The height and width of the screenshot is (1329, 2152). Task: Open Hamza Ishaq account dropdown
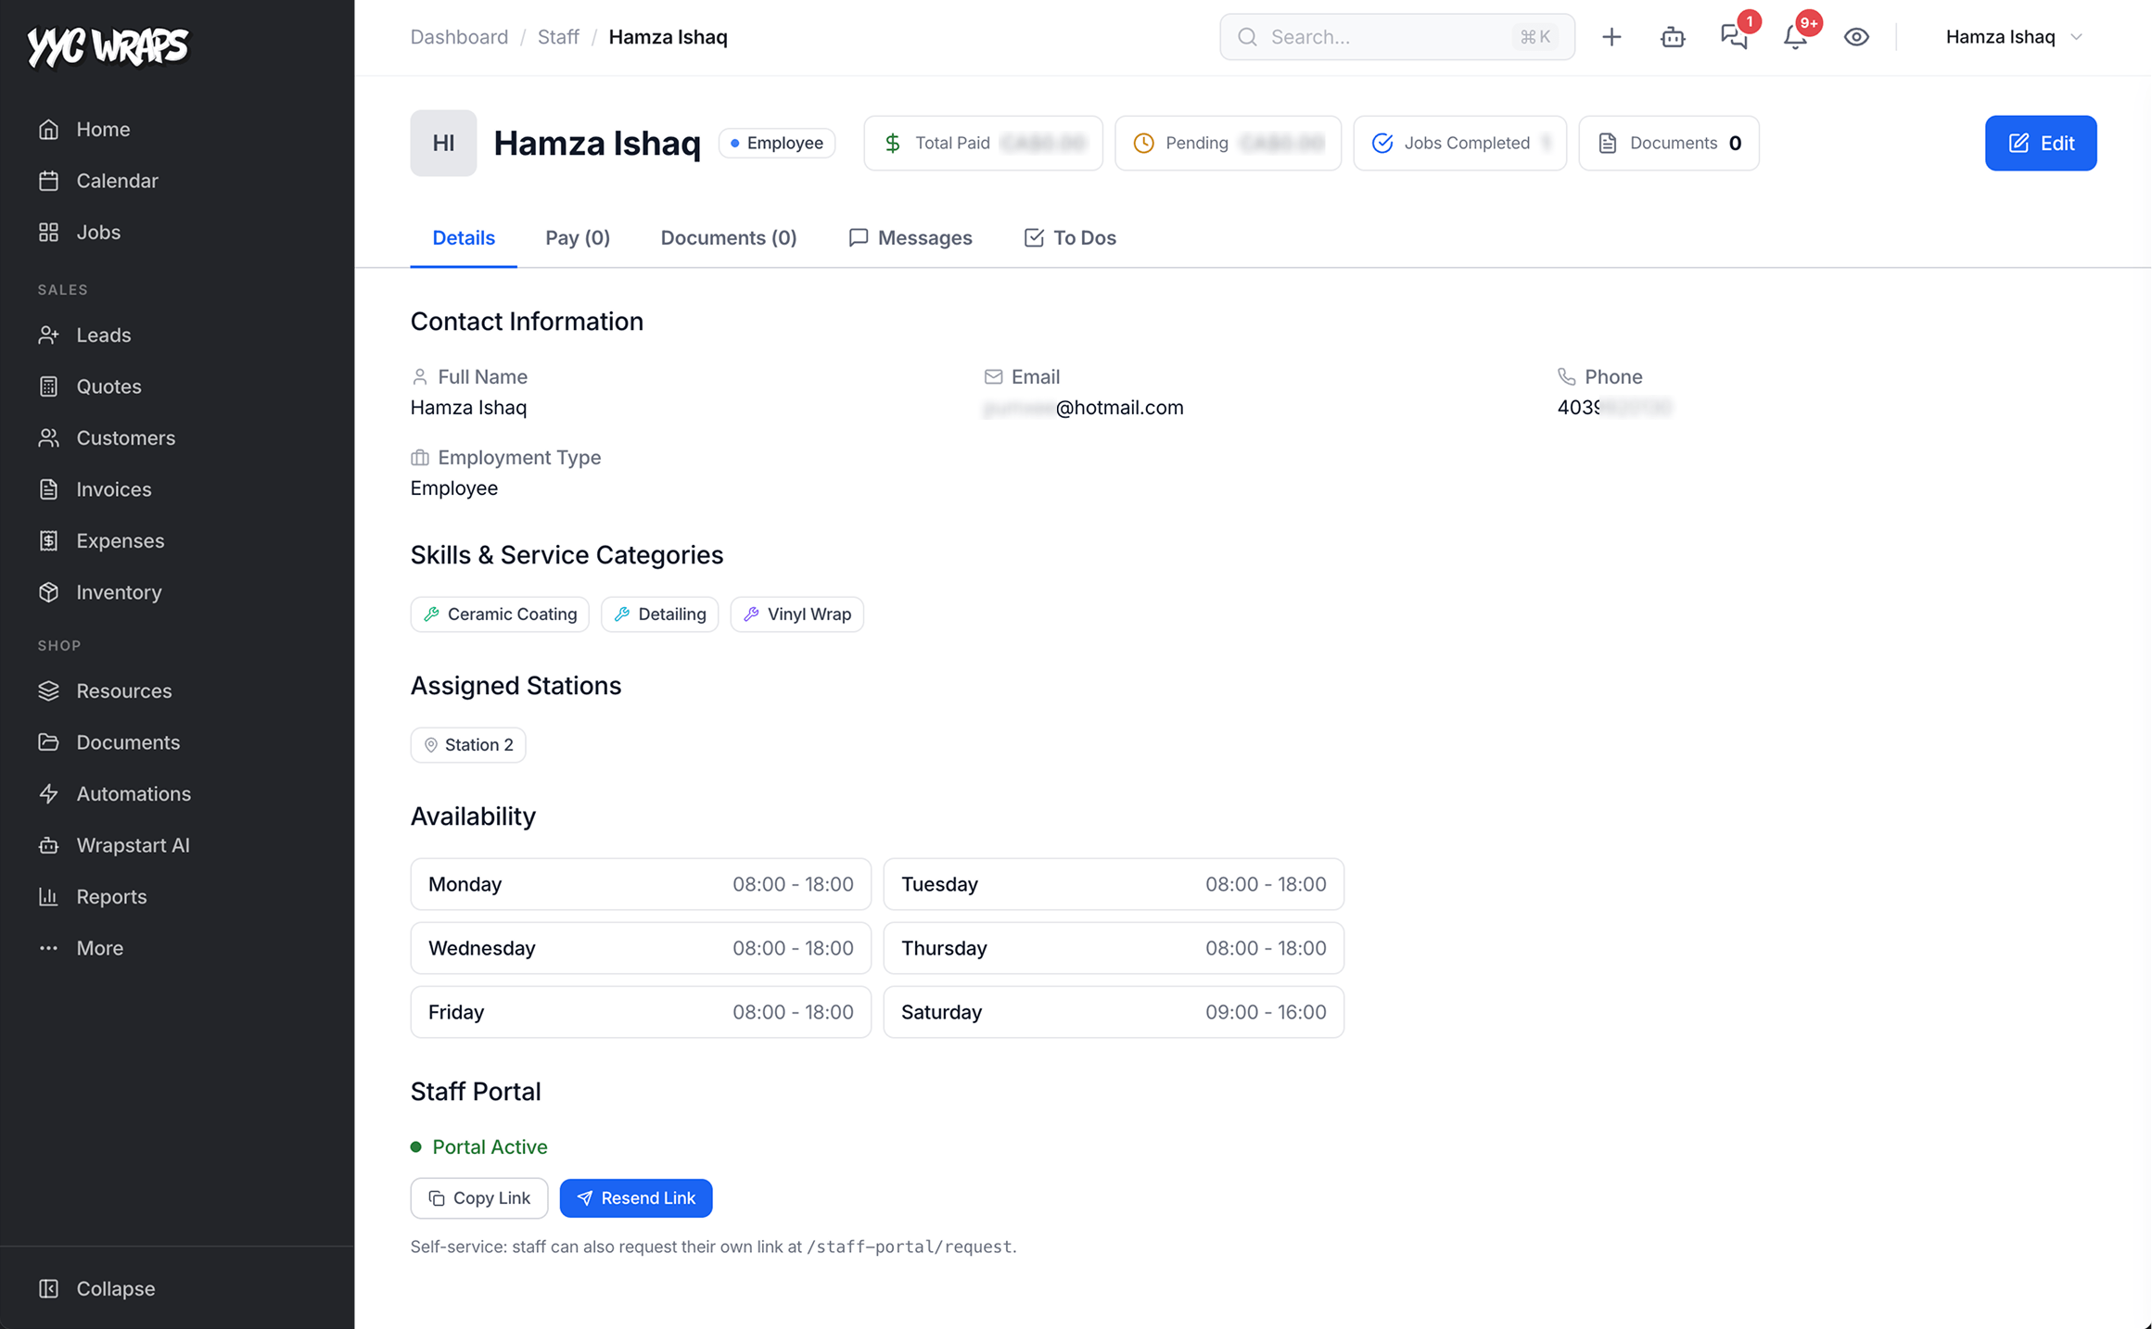(2014, 37)
